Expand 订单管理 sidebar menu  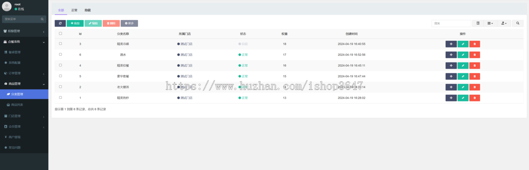pyautogui.click(x=24, y=73)
